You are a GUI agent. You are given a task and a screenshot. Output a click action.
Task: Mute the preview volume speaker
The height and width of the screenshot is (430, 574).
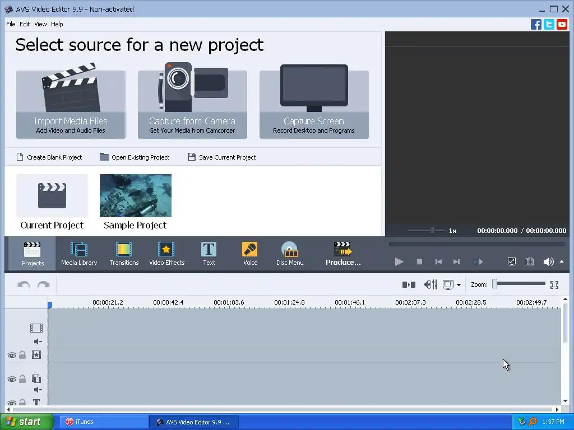tap(548, 262)
